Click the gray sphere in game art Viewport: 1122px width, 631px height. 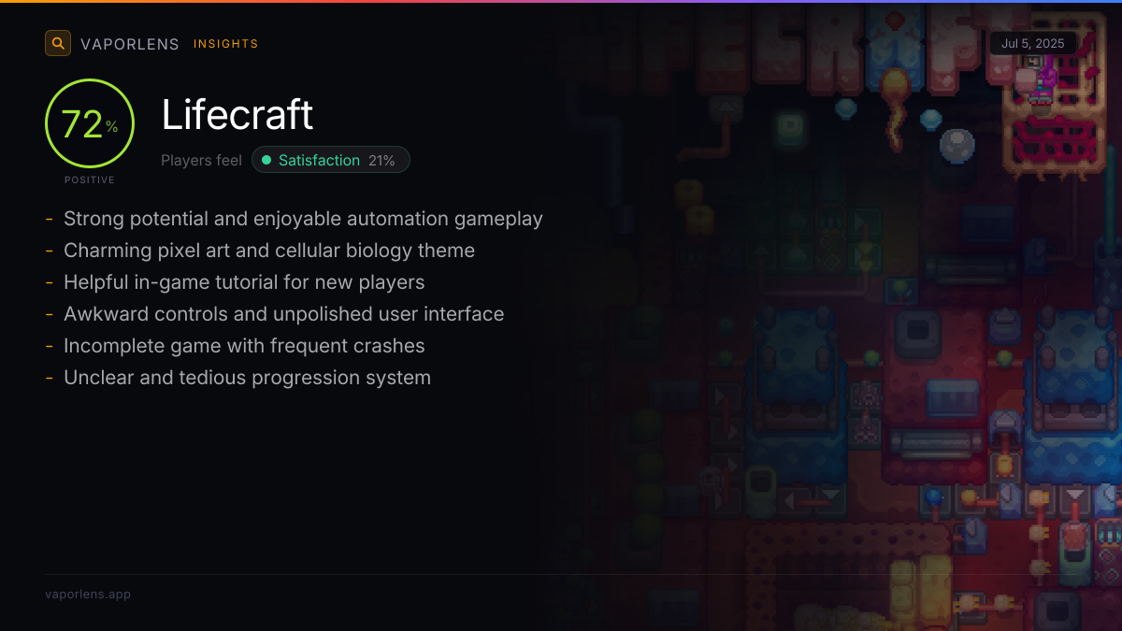click(957, 146)
